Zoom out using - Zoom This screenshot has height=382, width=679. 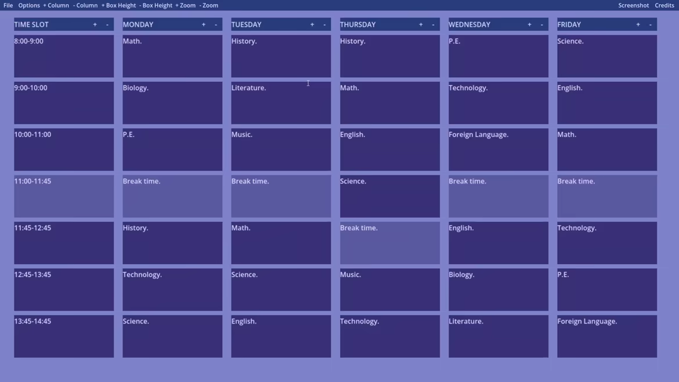[x=209, y=5]
